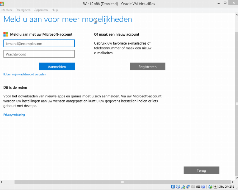Screen dimensions: 238x190
Task: Click the horizontal scrollbar right arrow
Action: coord(233,182)
